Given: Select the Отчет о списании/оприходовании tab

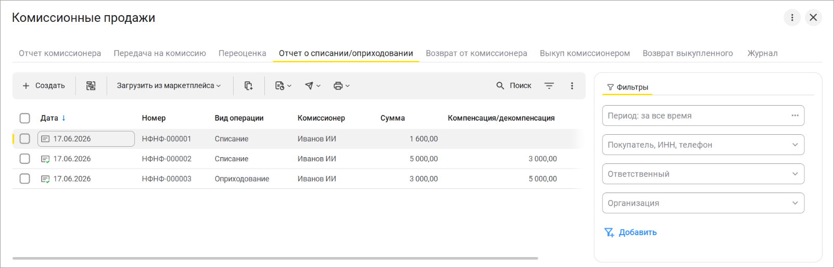Looking at the screenshot, I should point(346,53).
